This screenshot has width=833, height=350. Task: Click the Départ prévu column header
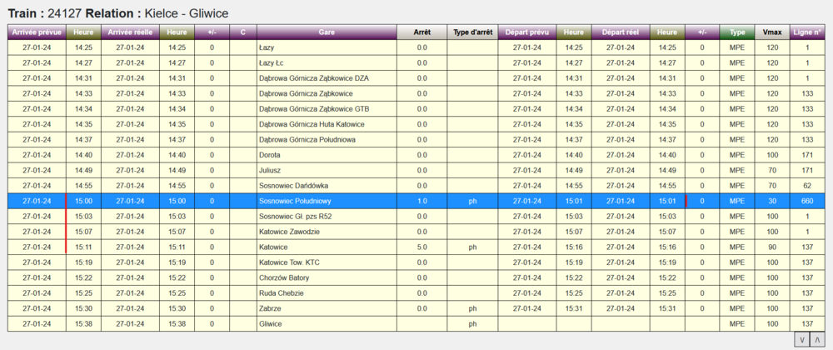(x=526, y=32)
